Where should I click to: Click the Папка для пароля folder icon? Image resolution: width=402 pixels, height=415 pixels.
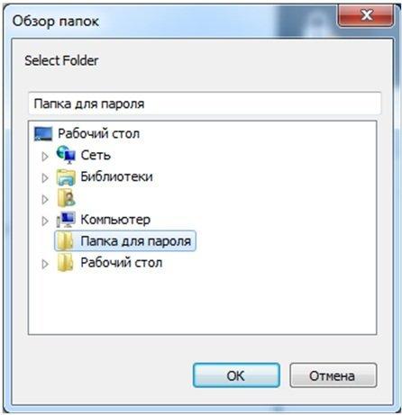pos(65,241)
